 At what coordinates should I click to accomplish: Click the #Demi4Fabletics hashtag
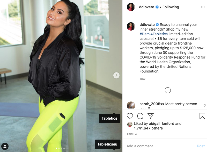click(x=153, y=34)
